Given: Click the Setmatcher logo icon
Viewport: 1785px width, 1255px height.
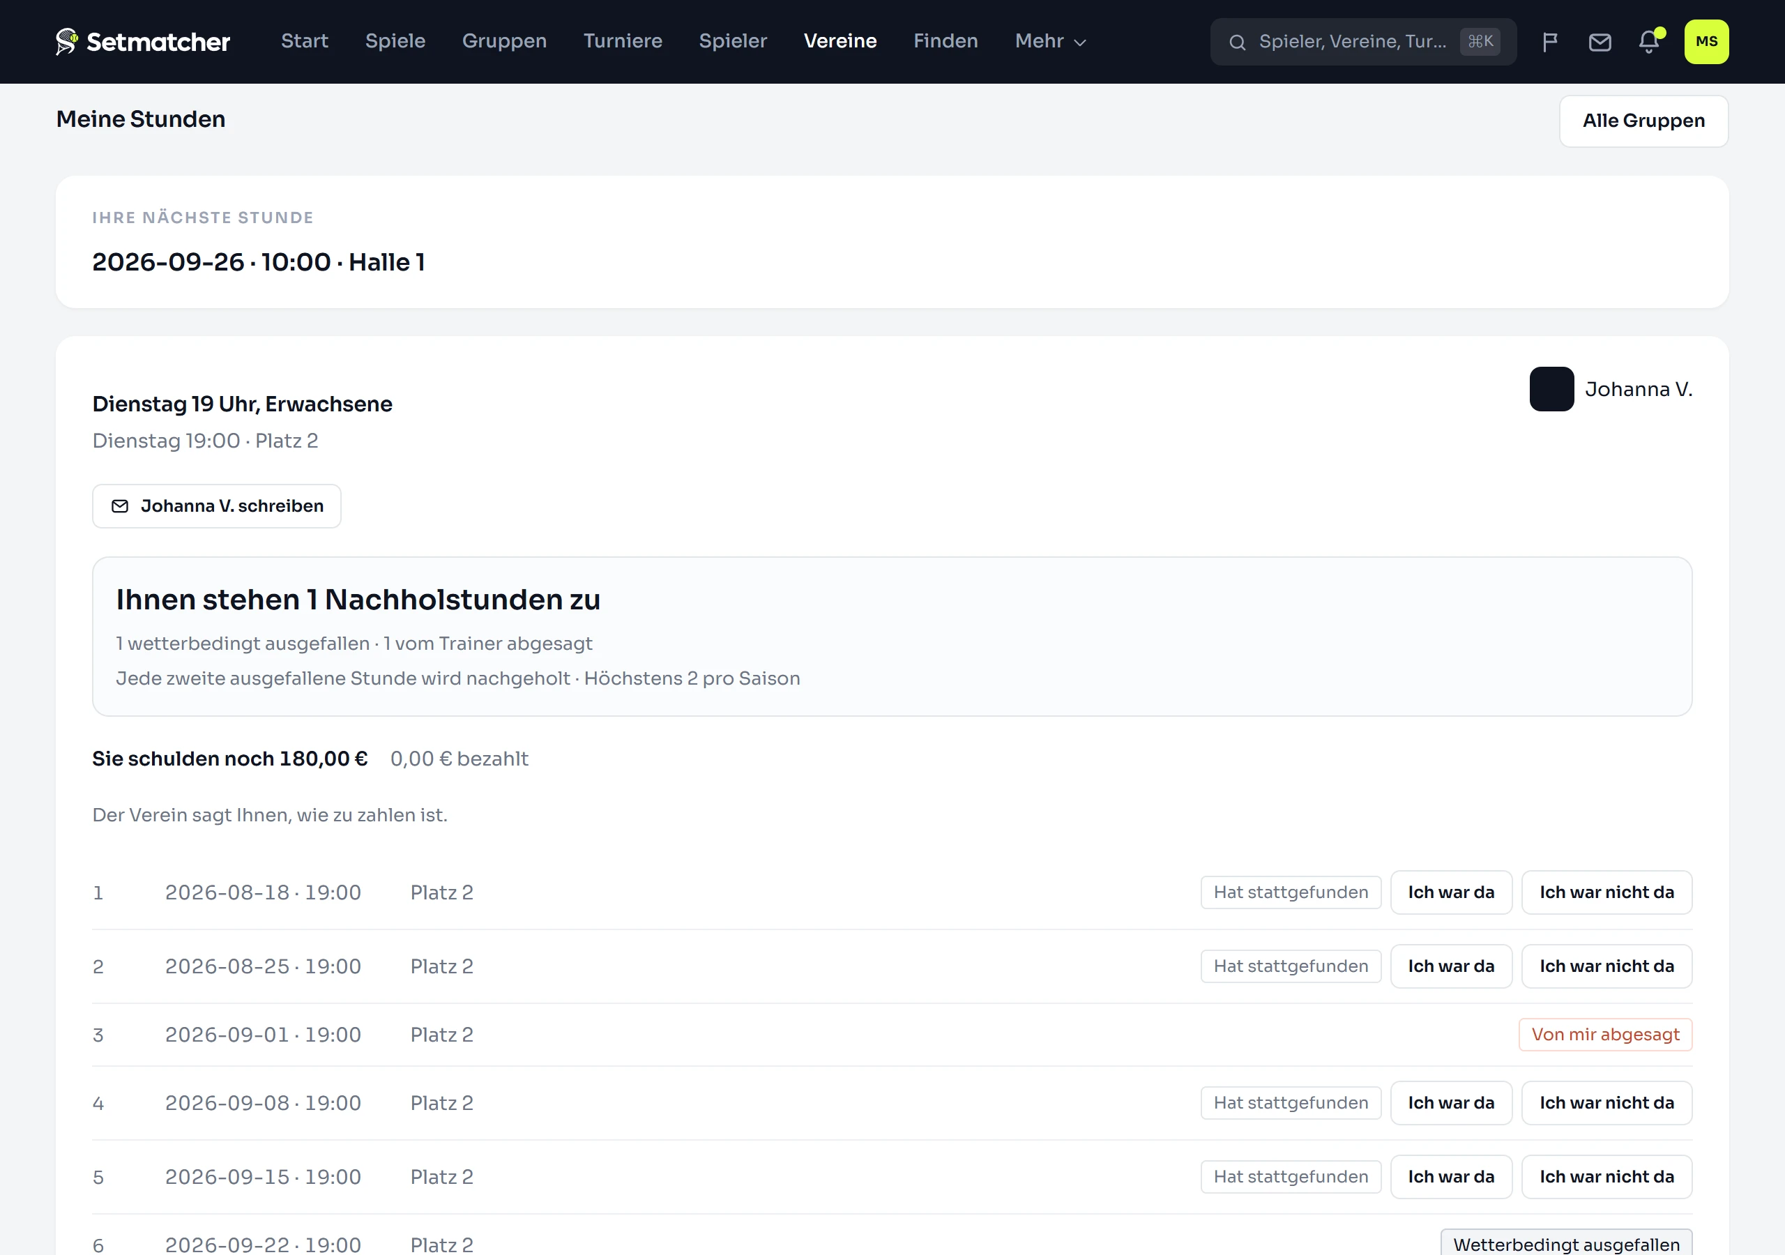Looking at the screenshot, I should pyautogui.click(x=67, y=41).
